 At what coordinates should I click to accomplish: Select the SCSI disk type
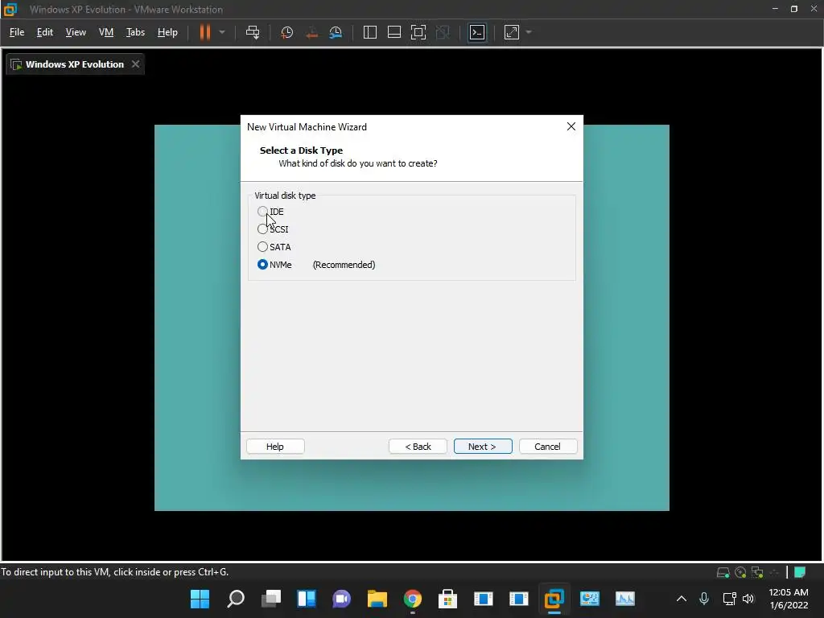[x=273, y=229]
